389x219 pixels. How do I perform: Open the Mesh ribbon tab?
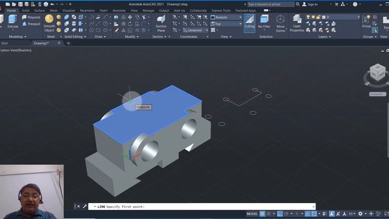coord(53,11)
